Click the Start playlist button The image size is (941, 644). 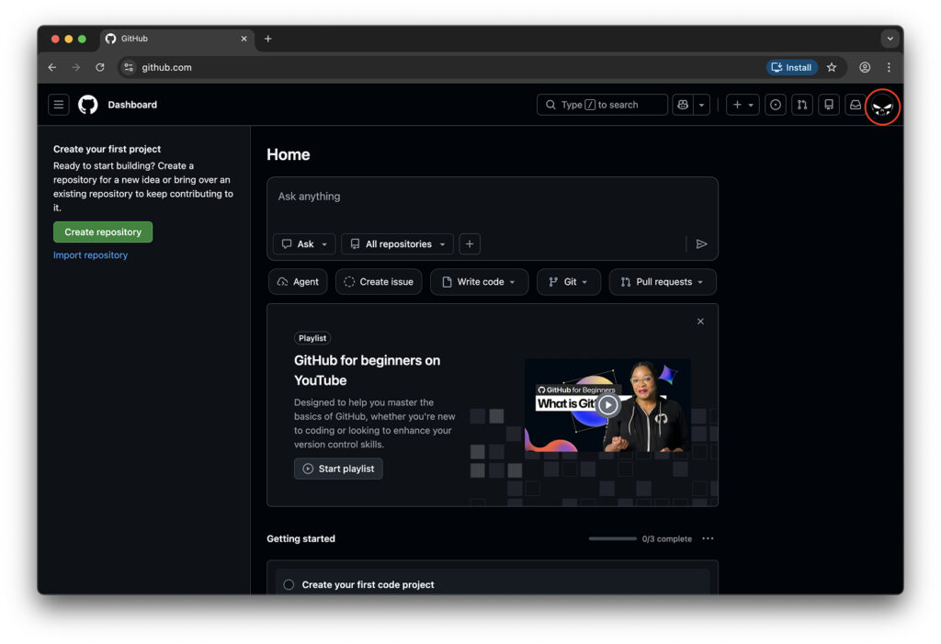[338, 469]
